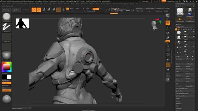Screen dimensions: 198x111
Task: Activate the Edit mode button
Action: (x=34, y=10)
